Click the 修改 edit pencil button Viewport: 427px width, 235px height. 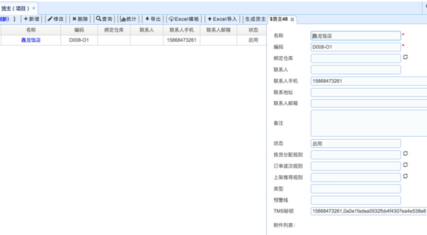pos(56,19)
